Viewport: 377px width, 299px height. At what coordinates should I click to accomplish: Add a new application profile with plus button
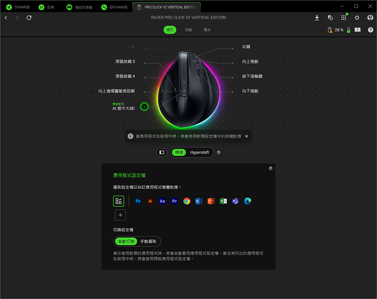pyautogui.click(x=120, y=215)
